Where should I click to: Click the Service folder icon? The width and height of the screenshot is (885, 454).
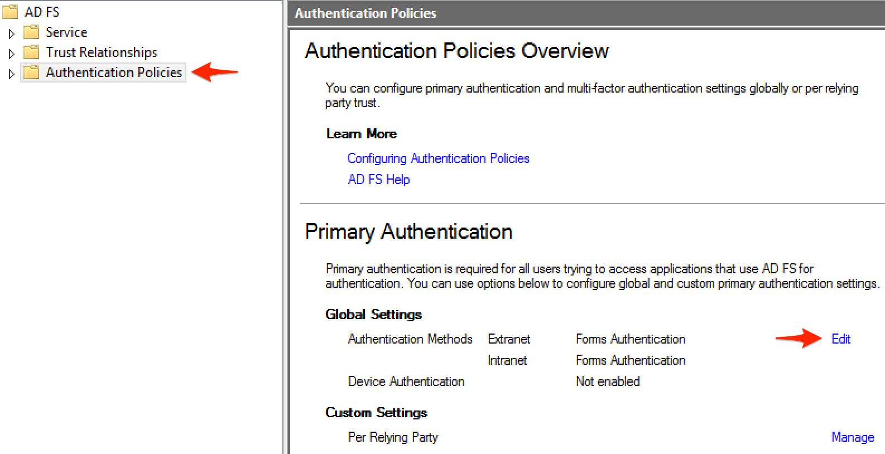pos(31,32)
